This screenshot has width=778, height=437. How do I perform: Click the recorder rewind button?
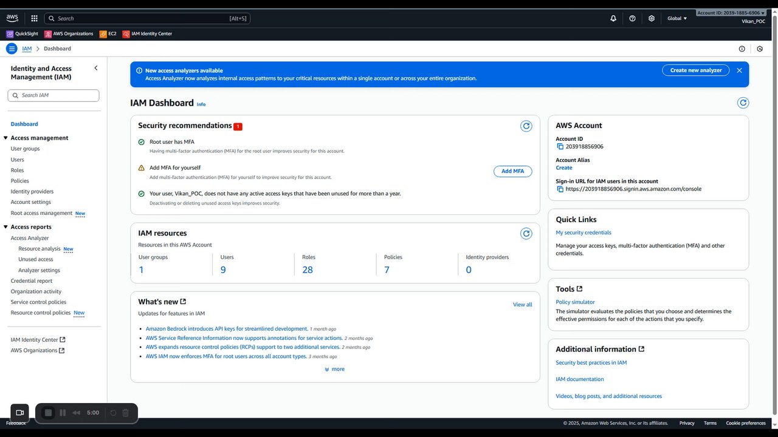point(77,413)
